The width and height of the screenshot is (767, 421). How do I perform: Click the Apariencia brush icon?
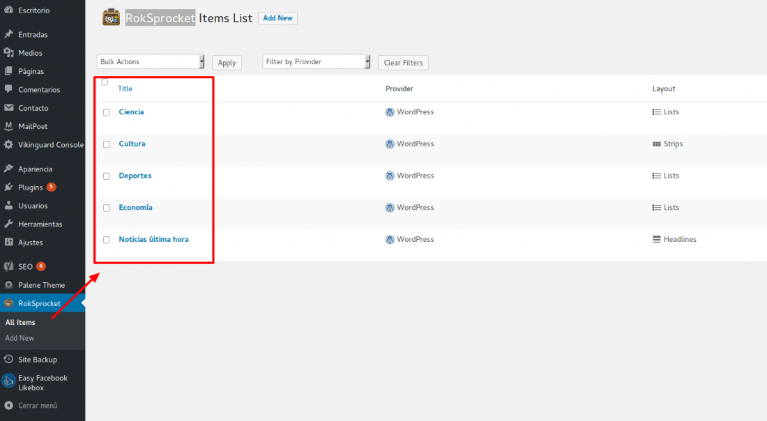pos(8,169)
